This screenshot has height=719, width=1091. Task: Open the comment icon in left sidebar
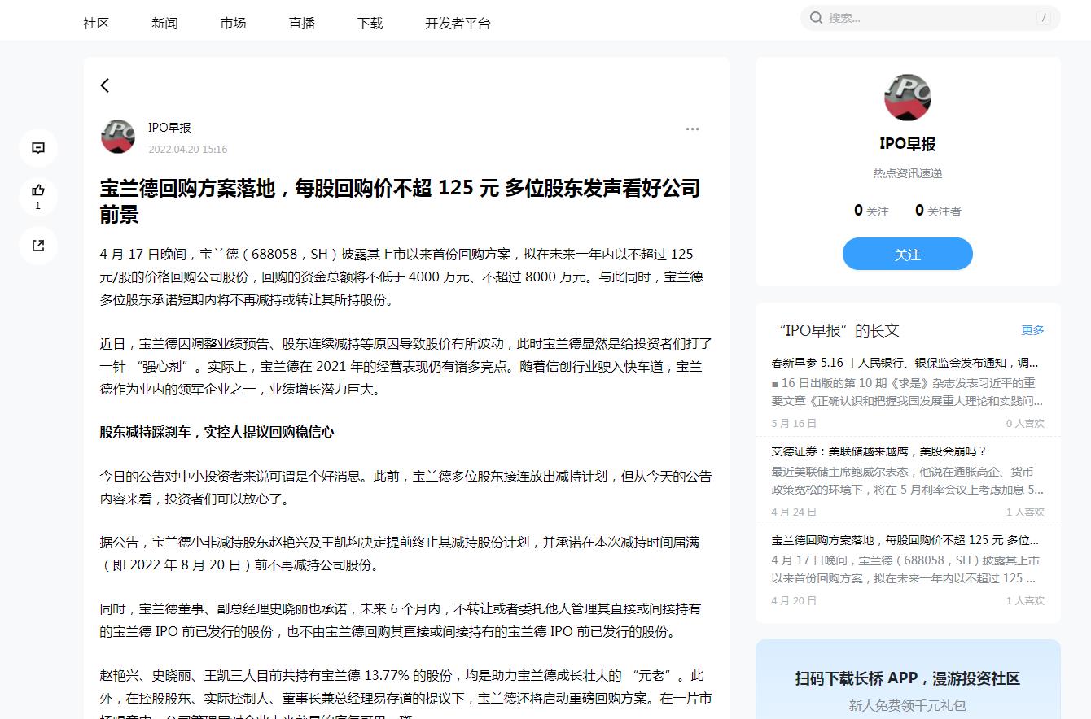point(38,148)
